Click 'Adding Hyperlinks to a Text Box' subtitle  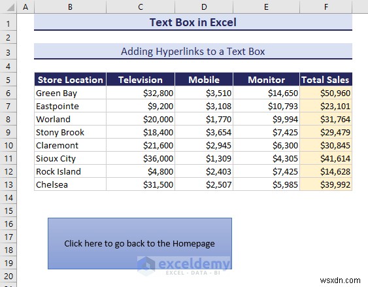point(193,52)
